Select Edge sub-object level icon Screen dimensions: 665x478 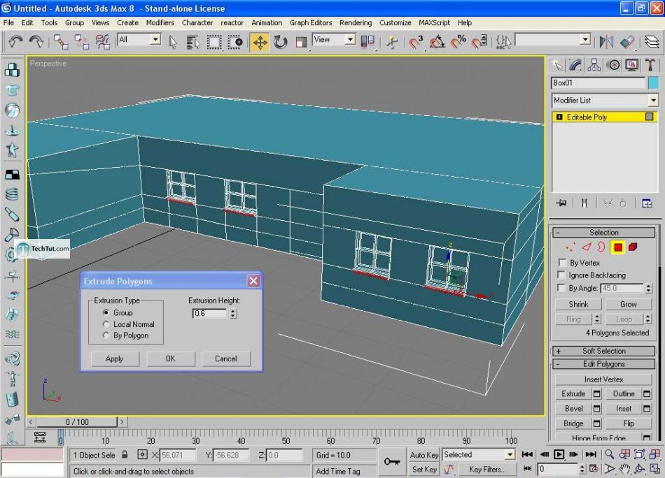click(x=587, y=247)
